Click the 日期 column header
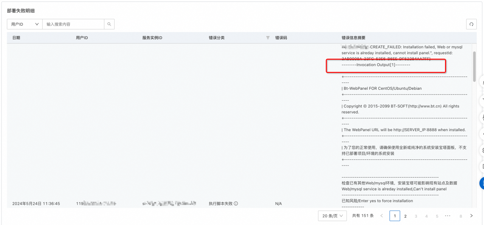This screenshot has width=484, height=225. tap(16, 38)
